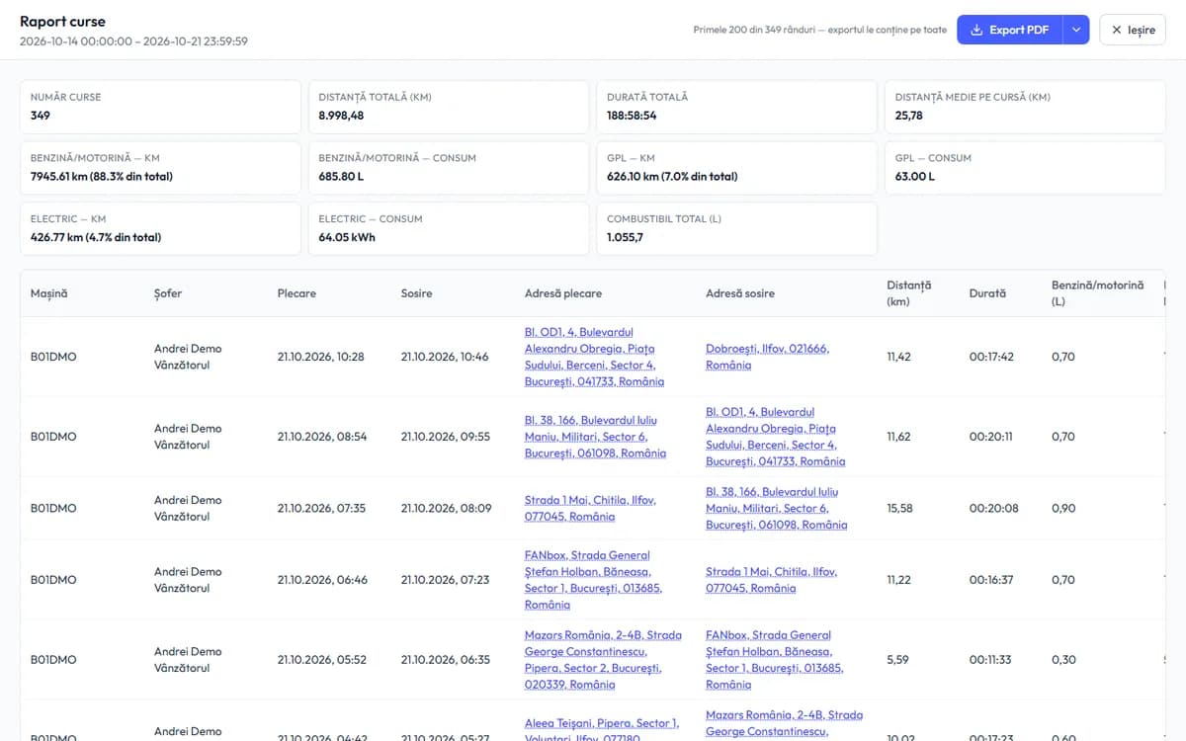The height and width of the screenshot is (741, 1186).
Task: Open Strada 1 Mai departure link of 07:35 trip
Action: coord(590,508)
